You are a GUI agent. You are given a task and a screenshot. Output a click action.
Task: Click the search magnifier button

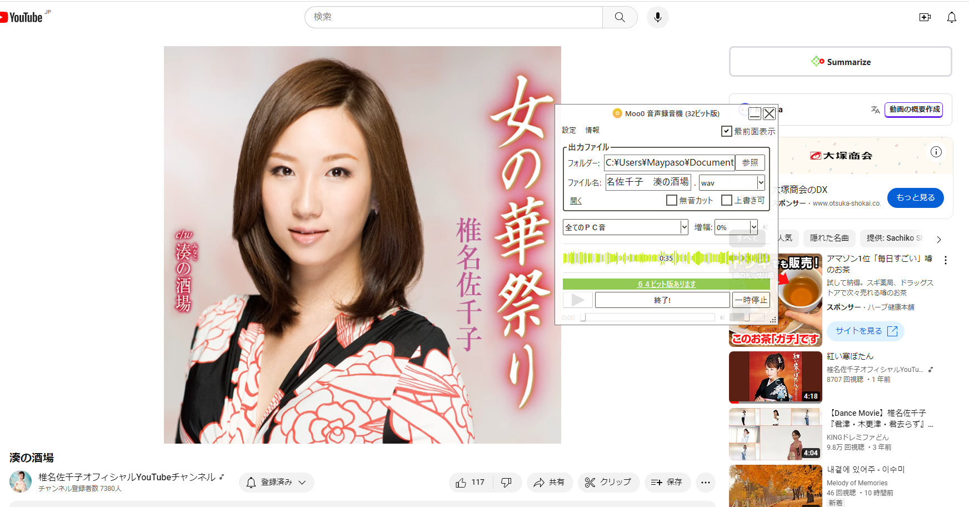620,17
